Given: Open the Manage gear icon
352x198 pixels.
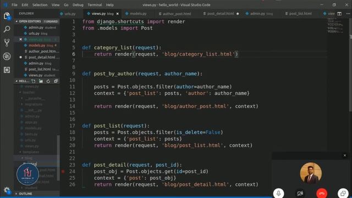Looking at the screenshot, I should click(7, 190).
